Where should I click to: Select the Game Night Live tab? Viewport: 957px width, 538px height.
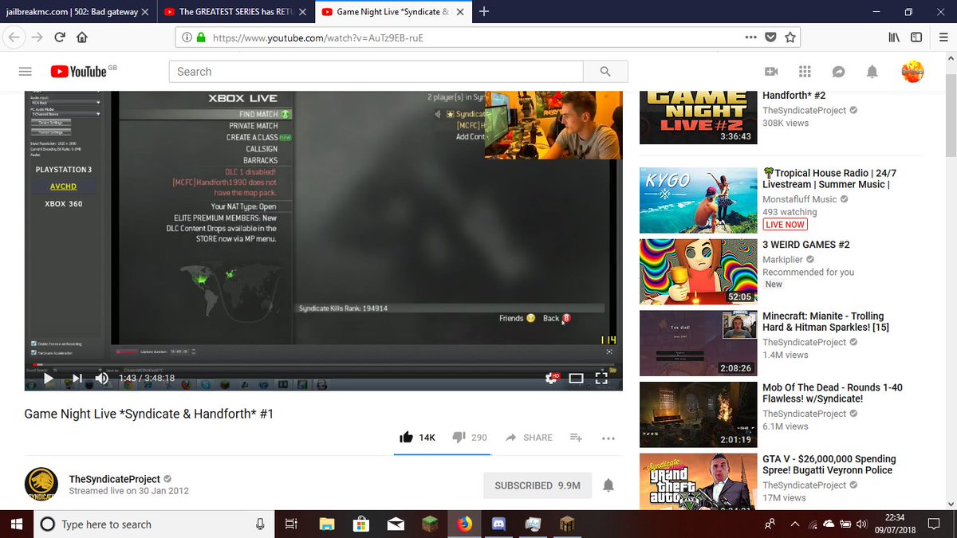click(392, 12)
